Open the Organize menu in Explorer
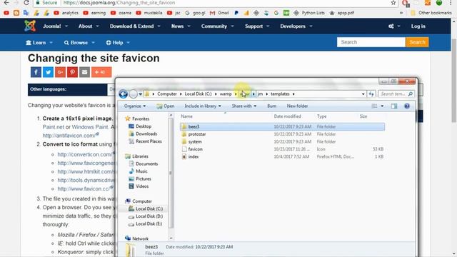Viewport: 457px width, 257px height. click(135, 106)
